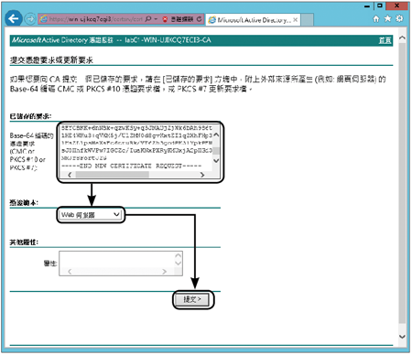Image resolution: width=412 pixels, height=355 pixels.
Task: Open Favorites with the star icon
Action: pyautogui.click(x=387, y=18)
